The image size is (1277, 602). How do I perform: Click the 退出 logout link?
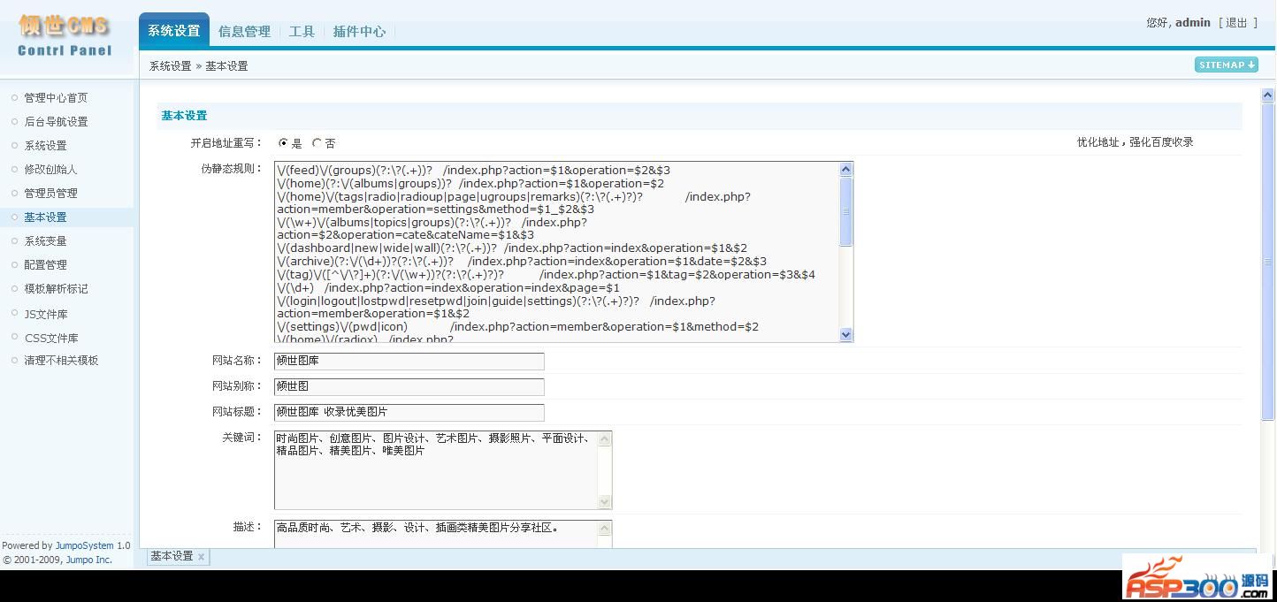click(1236, 23)
